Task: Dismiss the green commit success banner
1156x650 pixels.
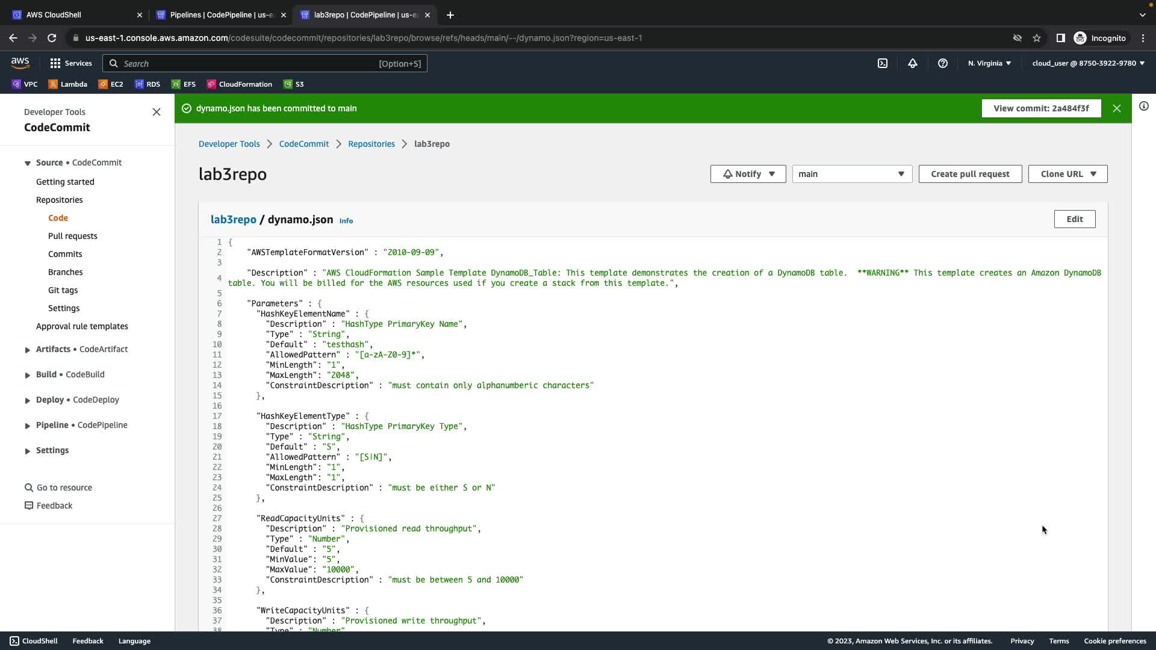Action: click(1116, 108)
